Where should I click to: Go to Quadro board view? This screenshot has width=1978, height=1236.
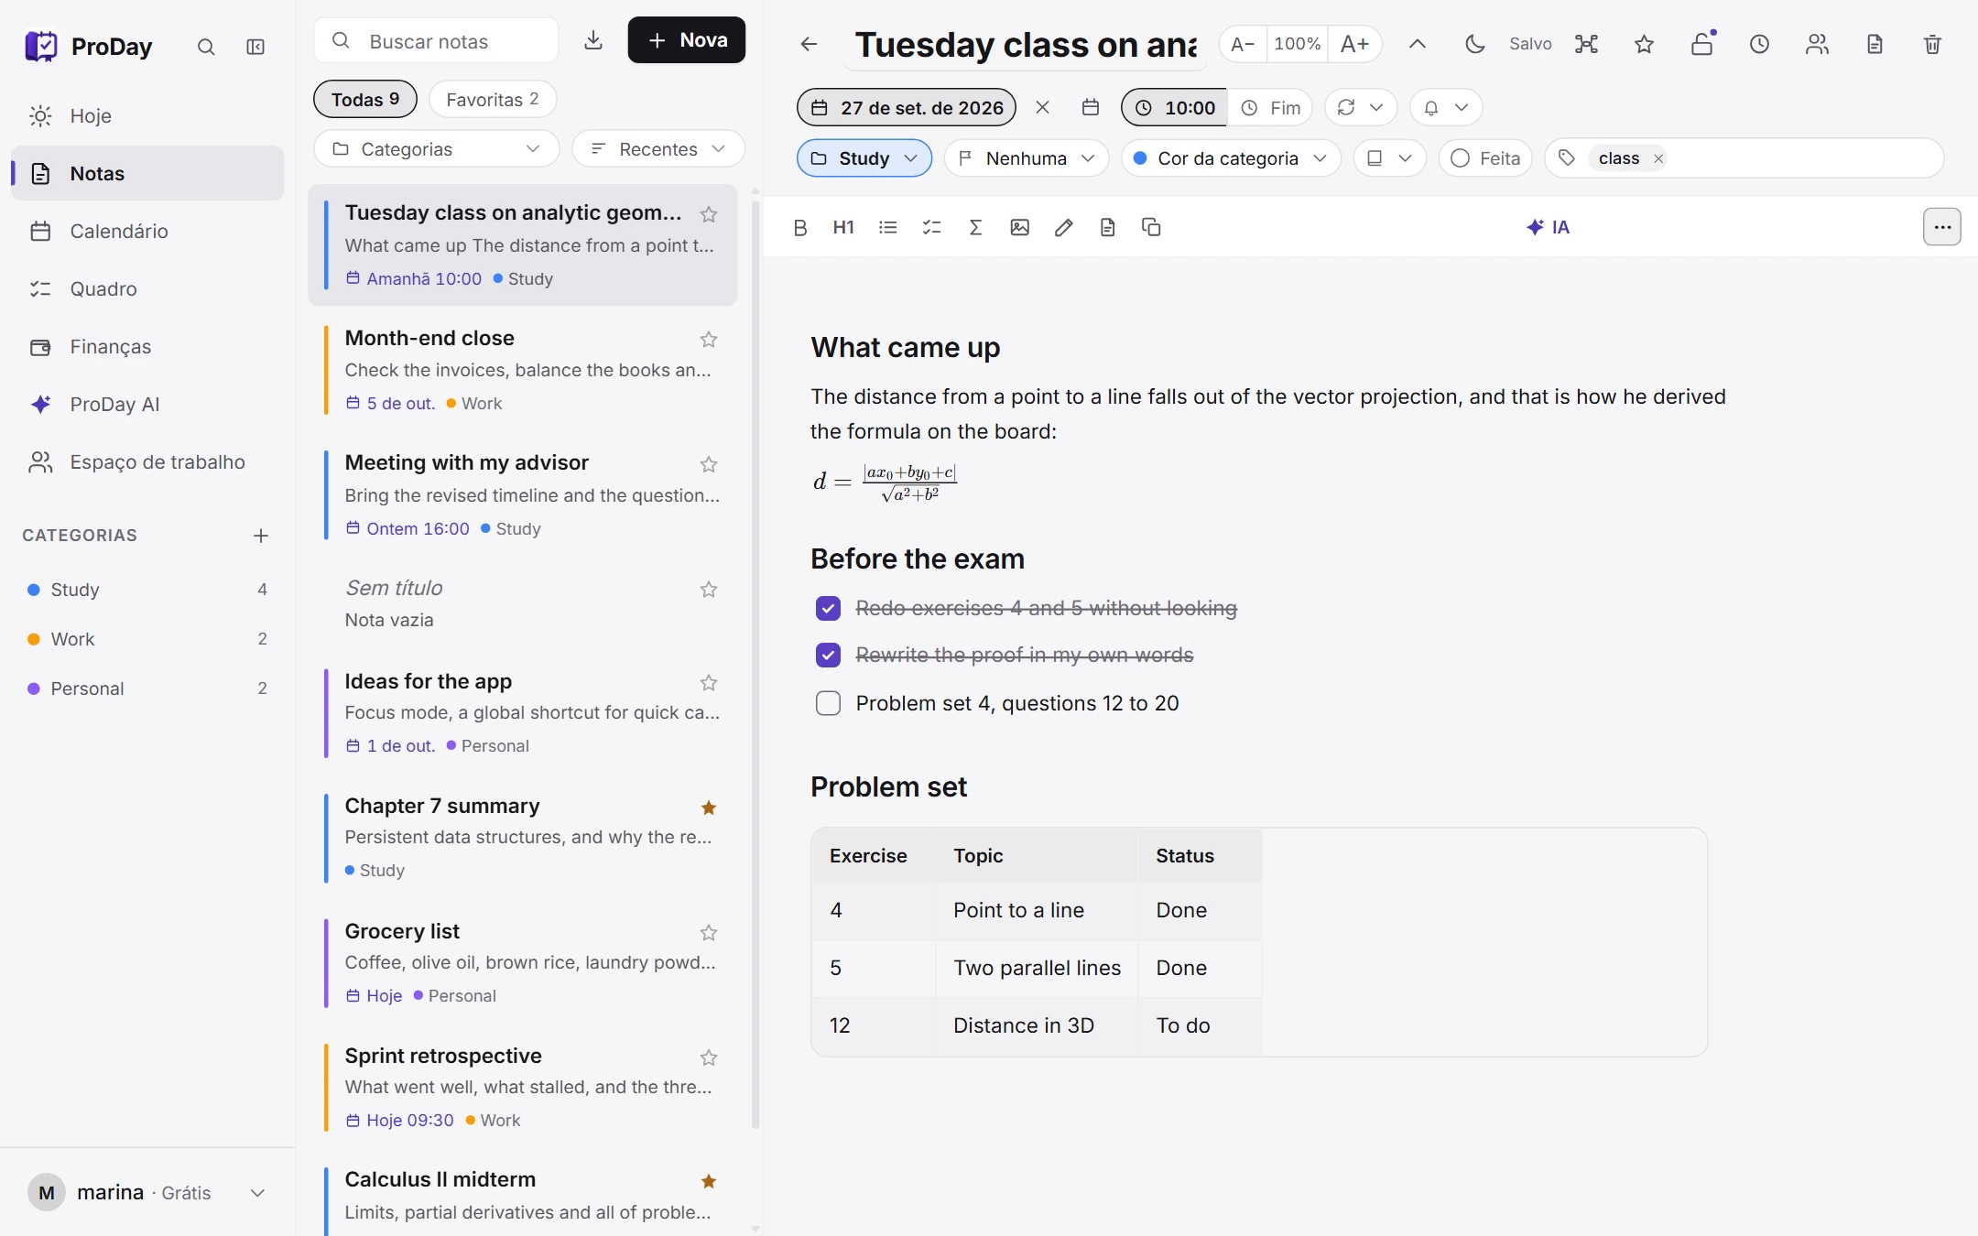tap(147, 288)
